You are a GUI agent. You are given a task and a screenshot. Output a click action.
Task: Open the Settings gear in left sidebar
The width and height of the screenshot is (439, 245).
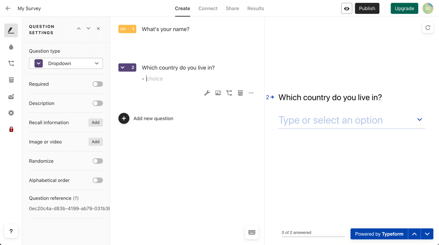11,113
